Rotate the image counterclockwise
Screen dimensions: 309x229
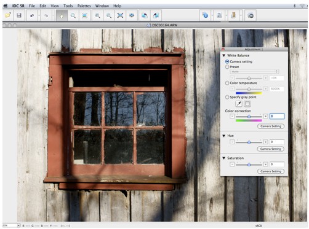point(145,15)
